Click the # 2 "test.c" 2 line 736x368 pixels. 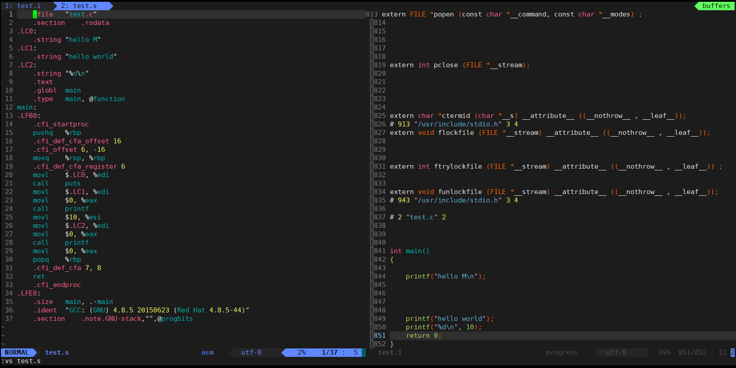[418, 217]
